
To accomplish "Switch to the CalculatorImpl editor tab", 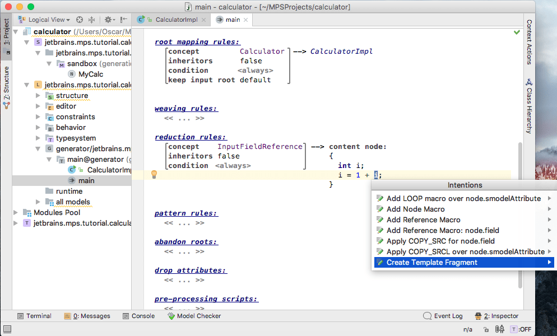I will pyautogui.click(x=171, y=20).
